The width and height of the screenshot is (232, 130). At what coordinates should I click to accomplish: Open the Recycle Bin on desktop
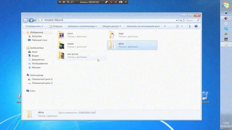(x=205, y=97)
